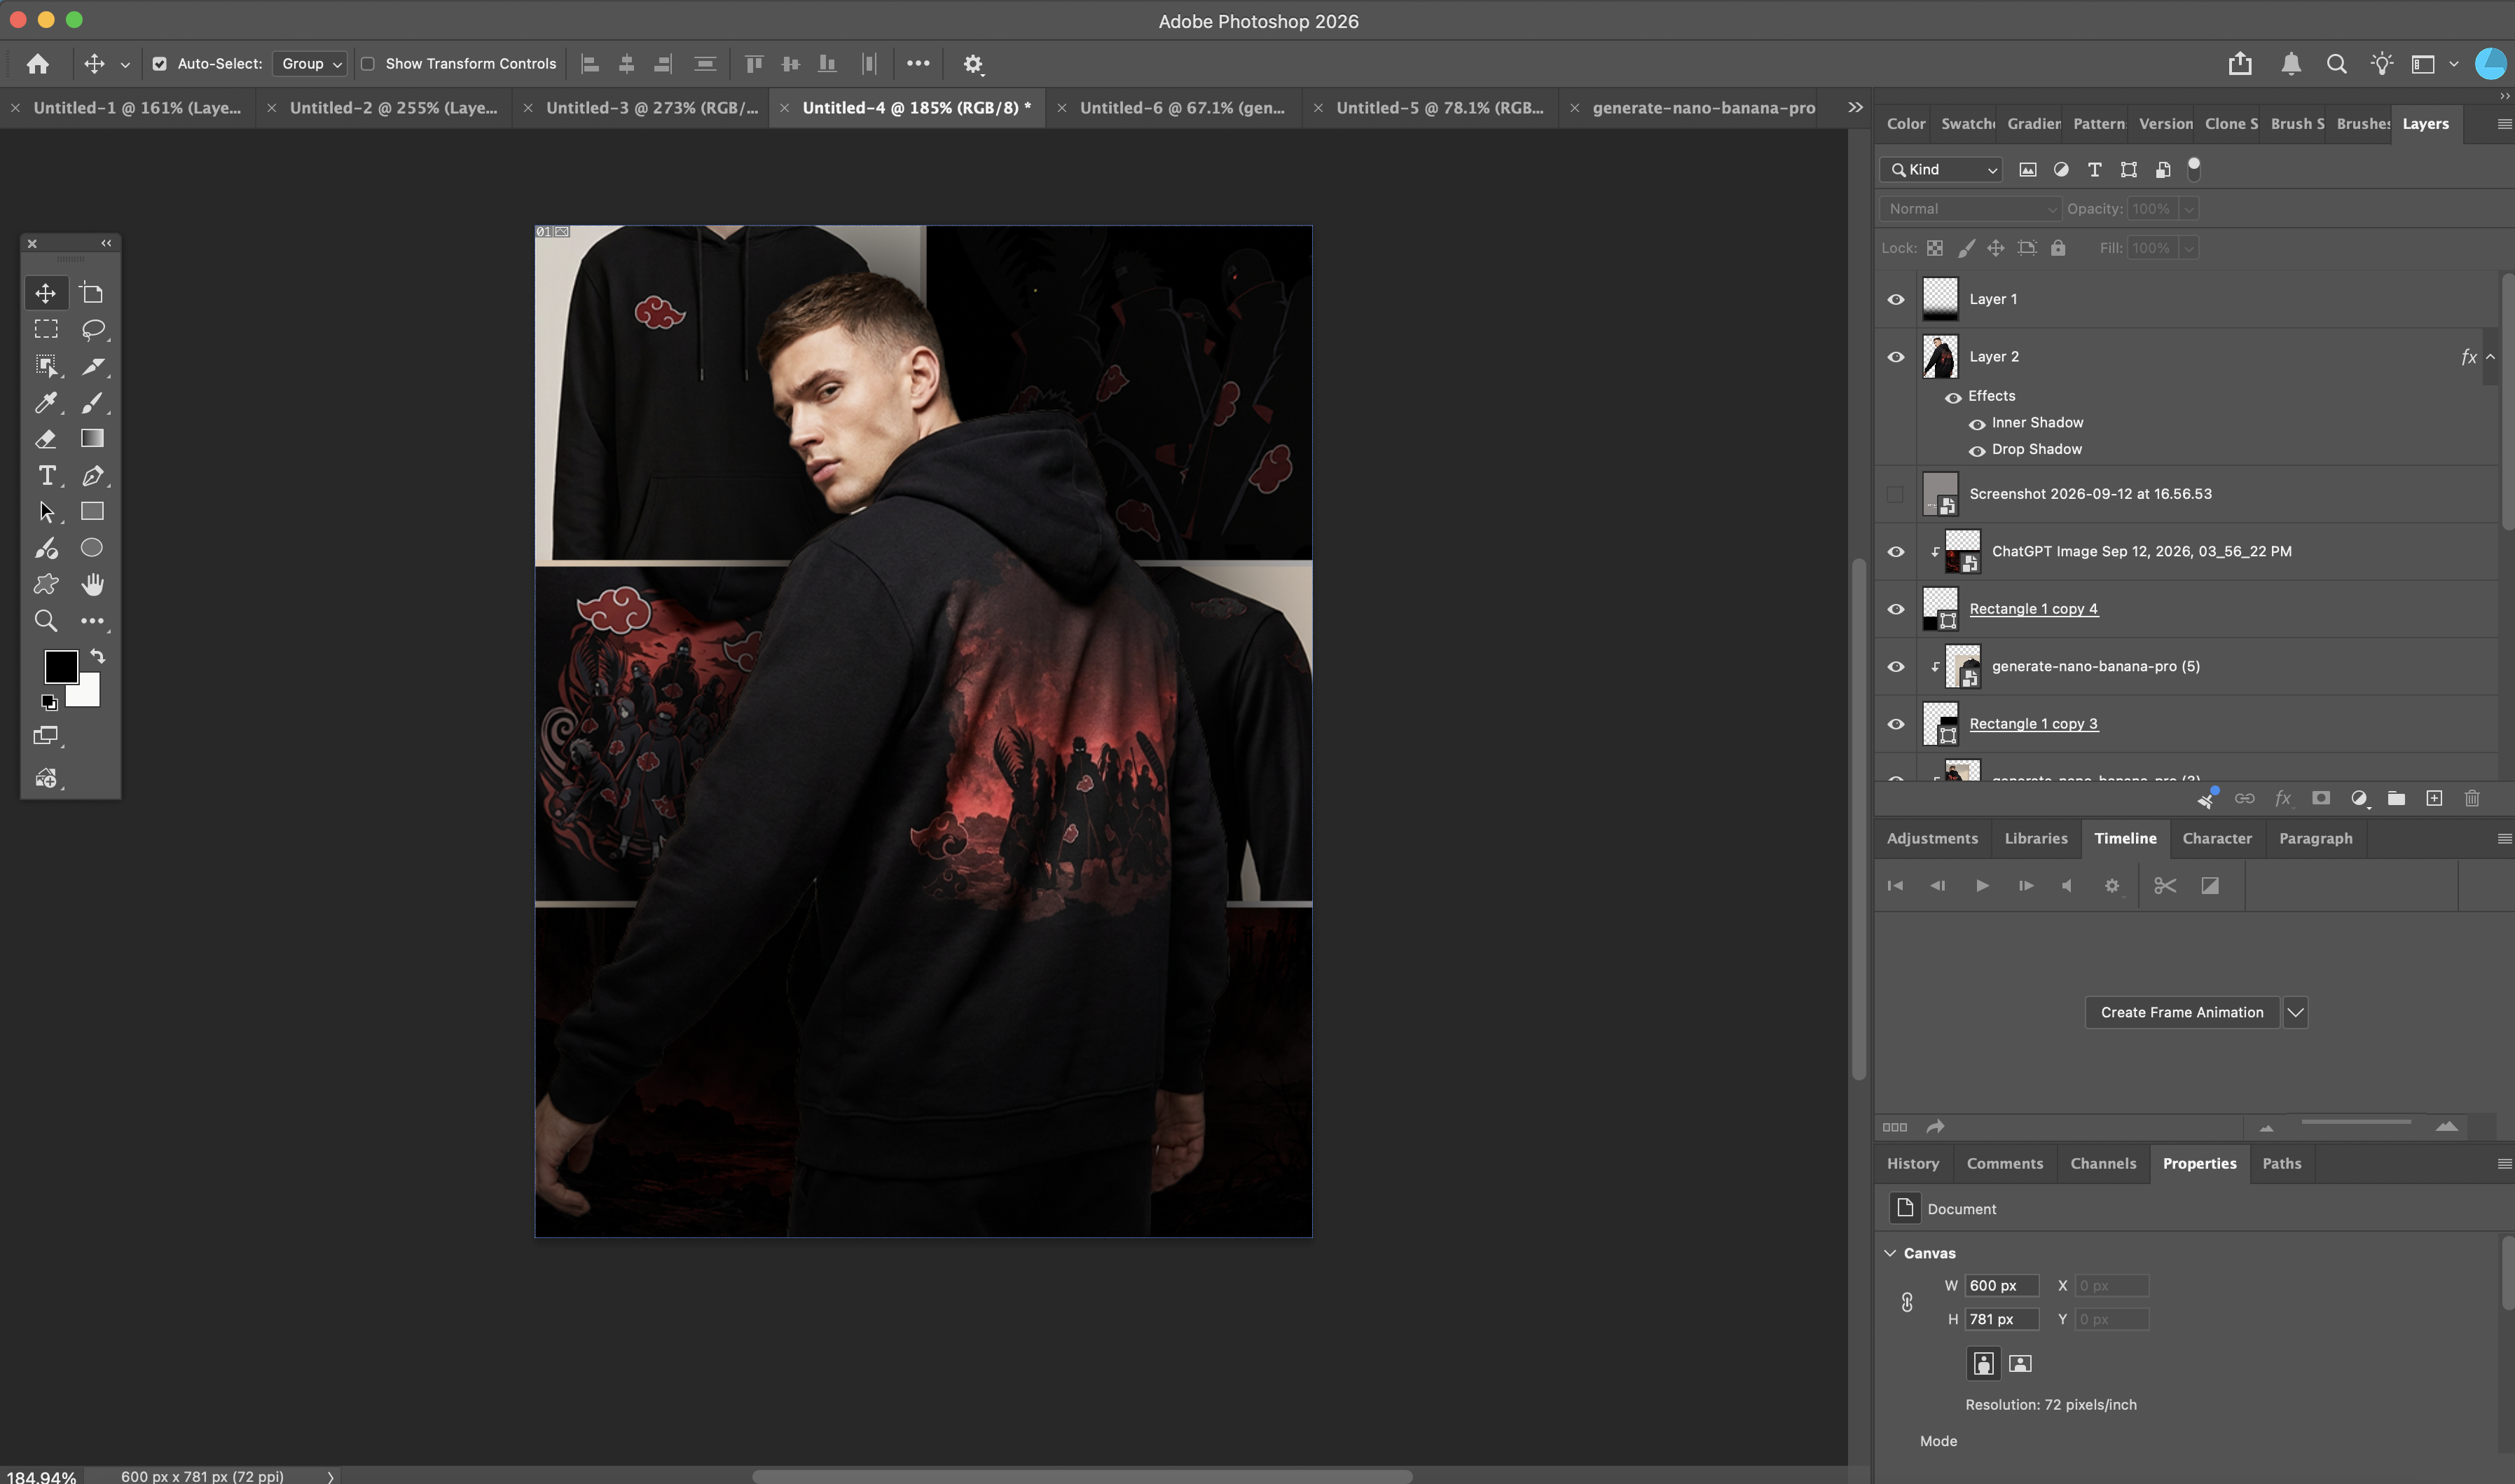Select the Eraser tool

[46, 439]
